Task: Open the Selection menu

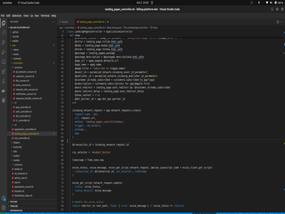Action: pos(17,16)
